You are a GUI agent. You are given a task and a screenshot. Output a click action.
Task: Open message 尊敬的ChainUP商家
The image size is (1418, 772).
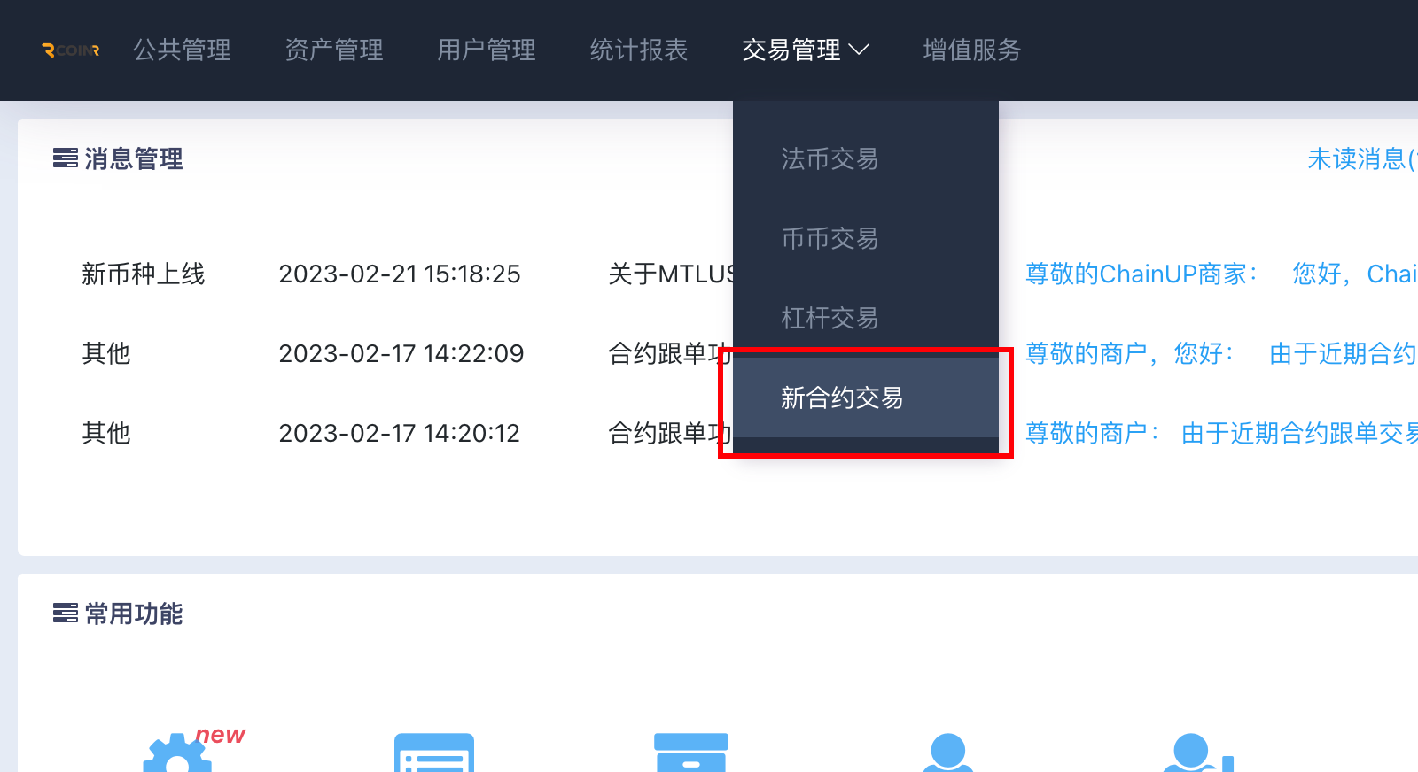(1221, 274)
